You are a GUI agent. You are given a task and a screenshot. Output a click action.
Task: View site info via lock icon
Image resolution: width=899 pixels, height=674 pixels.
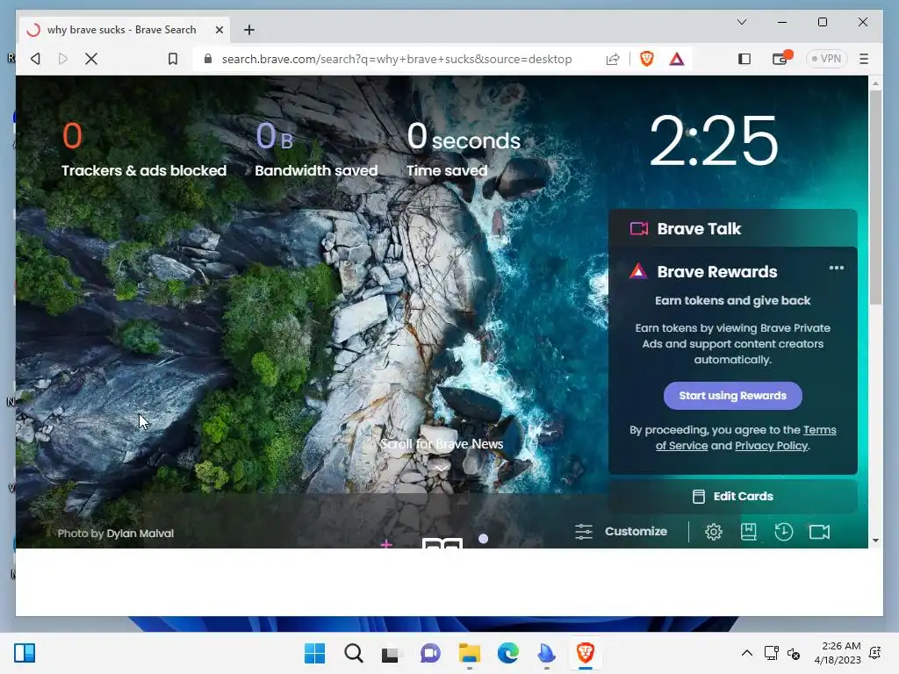[x=207, y=59]
